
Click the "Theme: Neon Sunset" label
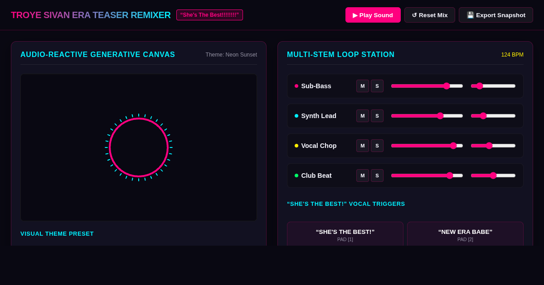[x=231, y=55]
